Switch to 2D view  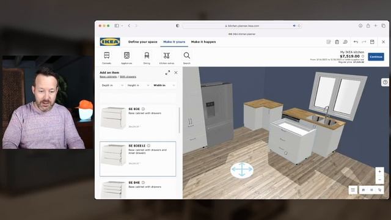click(x=364, y=190)
